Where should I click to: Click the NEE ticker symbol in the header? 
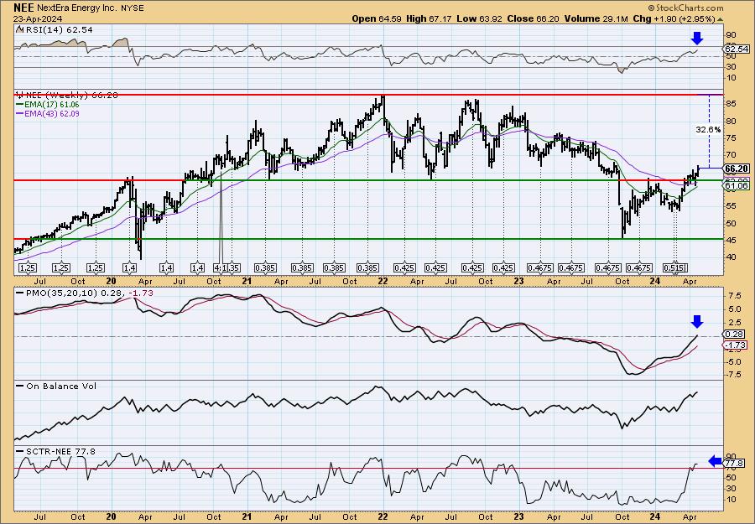point(23,8)
